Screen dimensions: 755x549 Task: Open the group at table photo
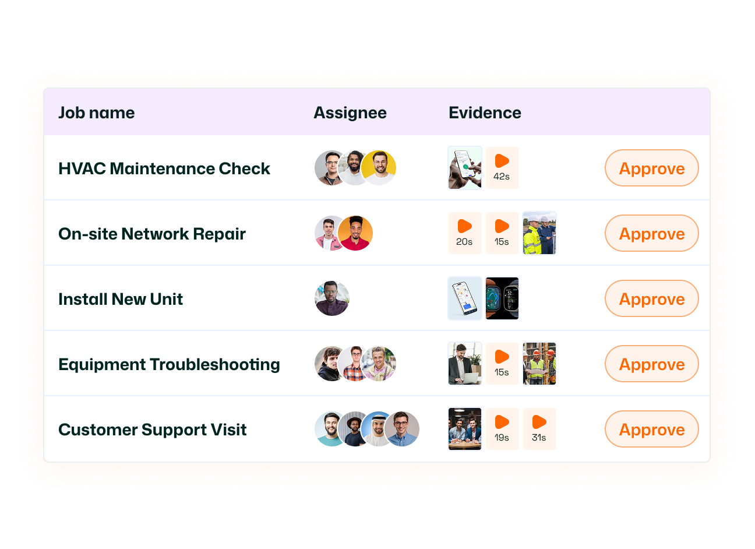(x=464, y=429)
